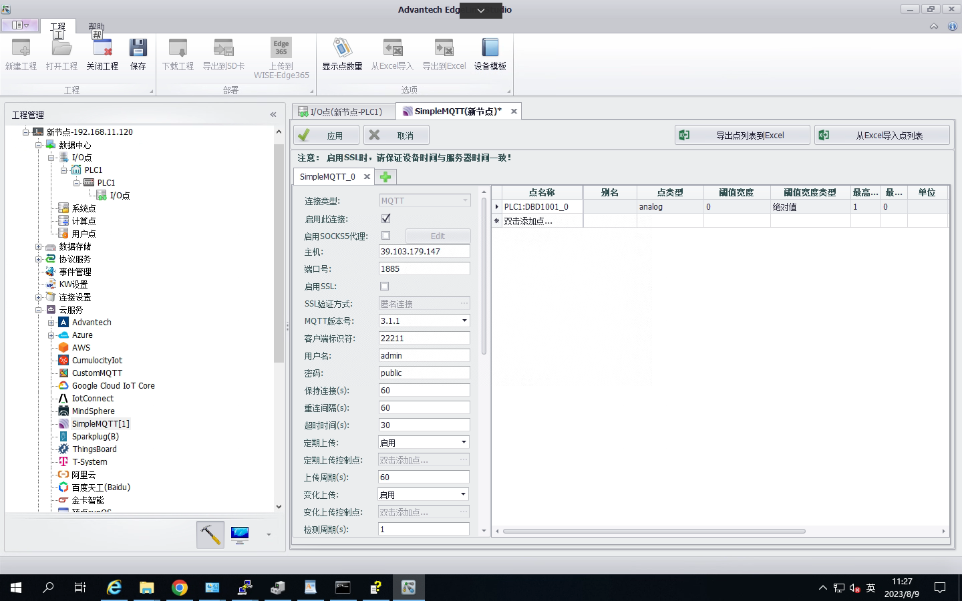Select MindSphere cloud service node
This screenshot has width=962, height=601.
click(x=93, y=411)
